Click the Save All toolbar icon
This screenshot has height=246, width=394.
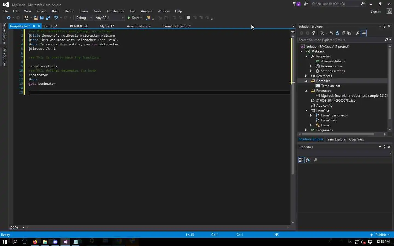(x=48, y=18)
